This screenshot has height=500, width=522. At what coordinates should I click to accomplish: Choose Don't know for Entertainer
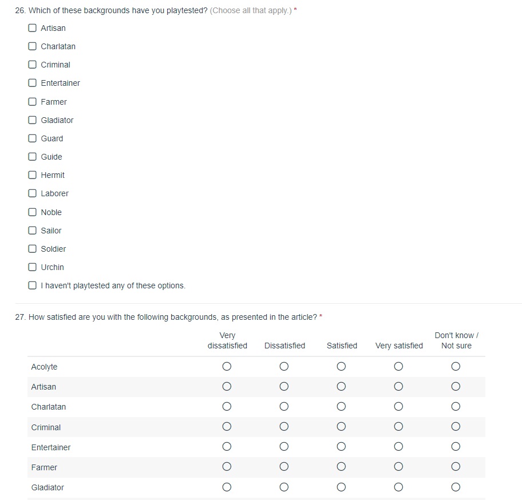coord(456,447)
